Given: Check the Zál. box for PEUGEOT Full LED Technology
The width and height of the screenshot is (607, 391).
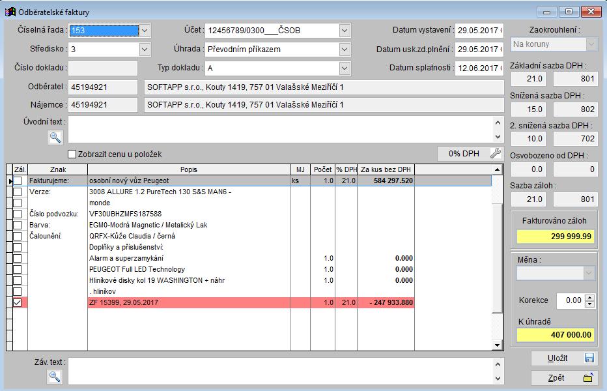Looking at the screenshot, I should 18,269.
